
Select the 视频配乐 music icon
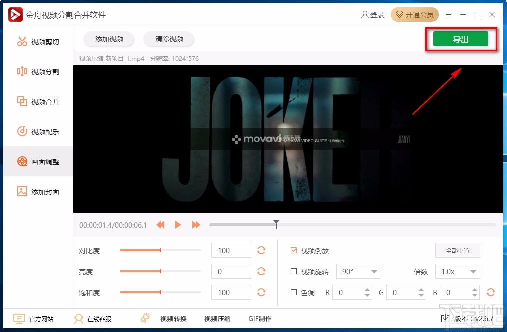point(22,131)
